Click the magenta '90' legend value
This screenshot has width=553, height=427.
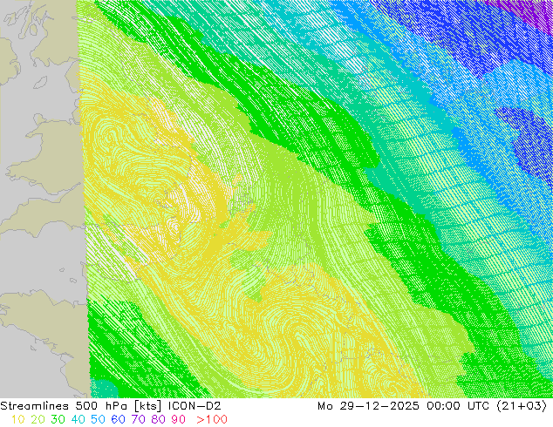(x=179, y=419)
